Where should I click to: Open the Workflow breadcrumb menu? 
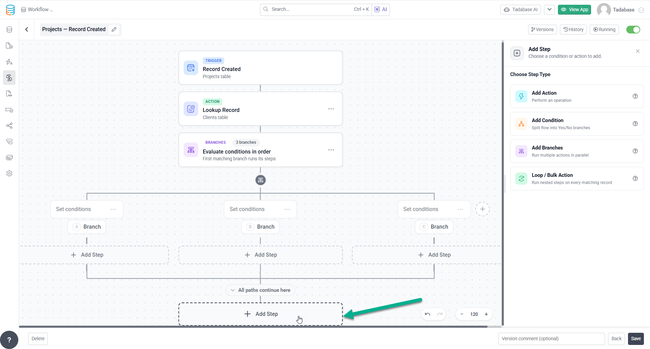click(37, 9)
